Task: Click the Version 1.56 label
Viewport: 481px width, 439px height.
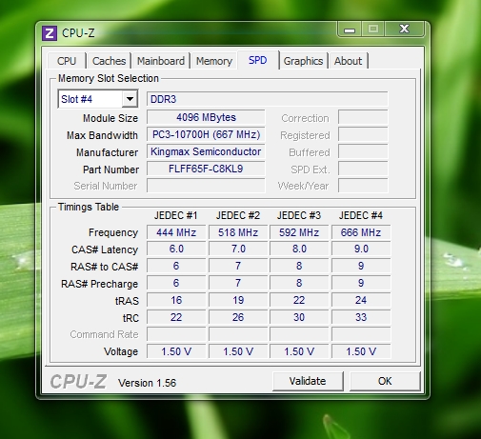Action: 147,383
